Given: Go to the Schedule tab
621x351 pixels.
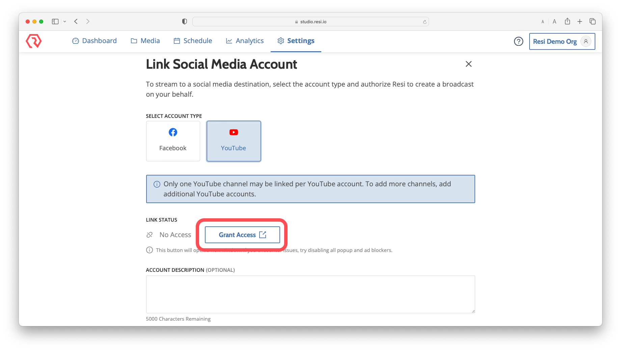Looking at the screenshot, I should (x=193, y=41).
